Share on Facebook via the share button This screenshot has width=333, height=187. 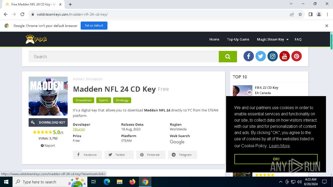(87, 155)
